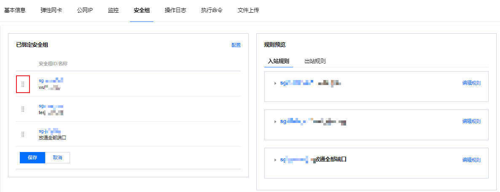This screenshot has height=192, width=500.
Task: Click the 安全组ID/名称 column header
Action: (x=53, y=63)
